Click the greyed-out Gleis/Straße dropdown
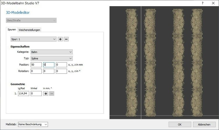219x130 pixels. pyautogui.click(x=31, y=20)
